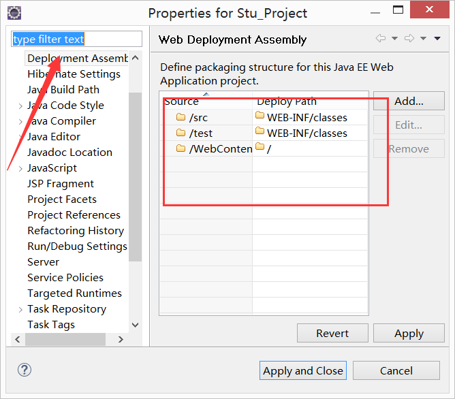The height and width of the screenshot is (399, 455).
Task: Click the Revert button
Action: click(332, 333)
